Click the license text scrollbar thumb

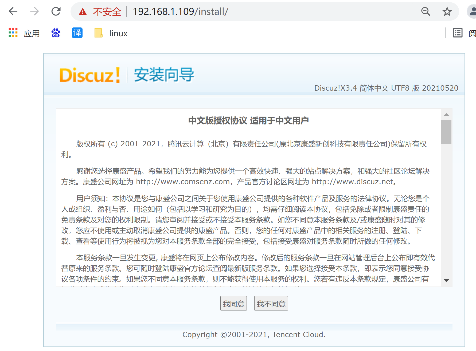[446, 132]
